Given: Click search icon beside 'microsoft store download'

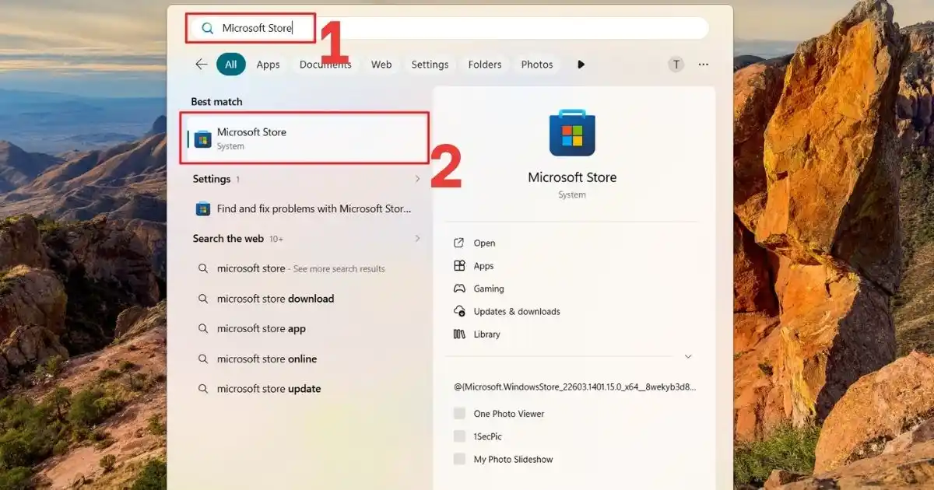Looking at the screenshot, I should [x=202, y=299].
